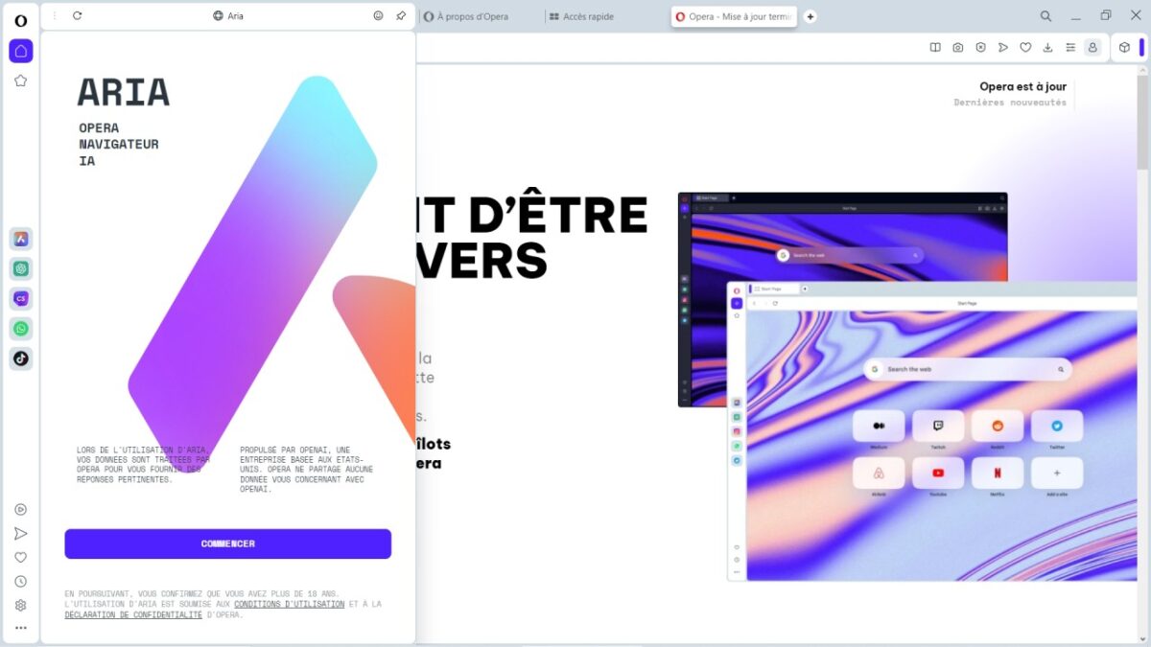
Task: Open the profile account button
Action: tap(1092, 47)
